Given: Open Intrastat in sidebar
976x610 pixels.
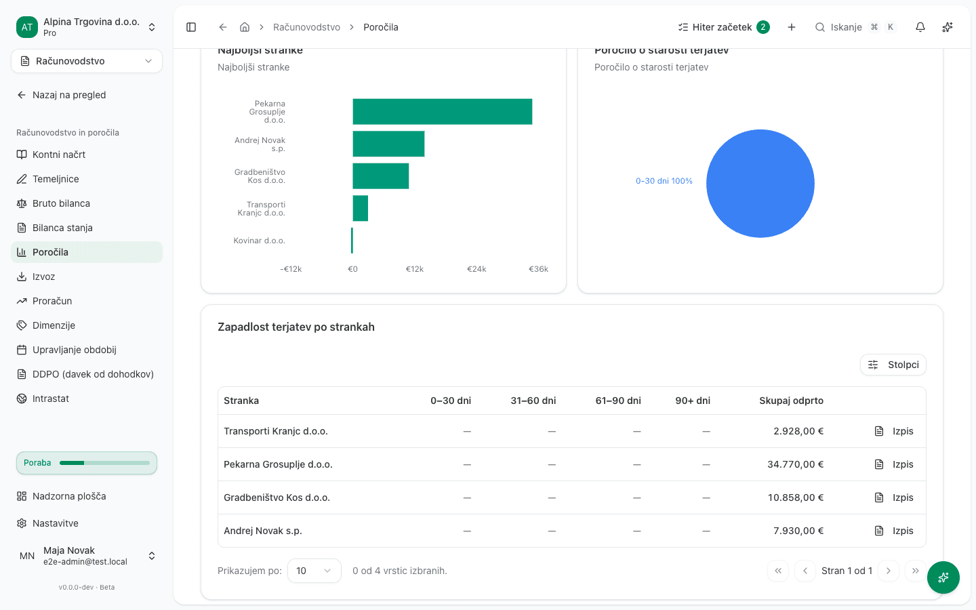Looking at the screenshot, I should click(87, 399).
